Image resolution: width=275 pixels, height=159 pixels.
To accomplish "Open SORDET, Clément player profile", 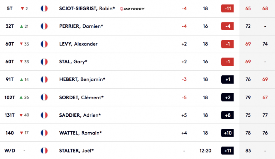I will tap(81, 97).
